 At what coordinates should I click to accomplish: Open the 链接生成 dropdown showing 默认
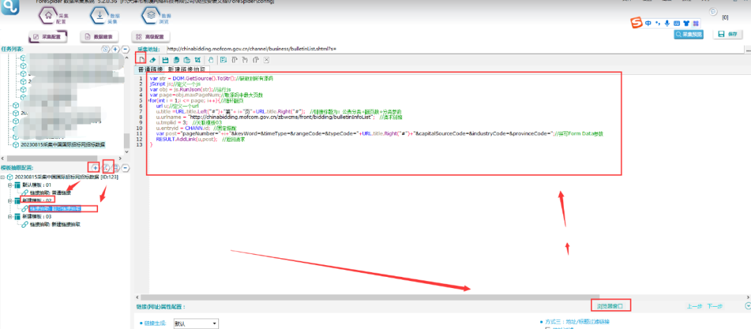coord(196,323)
